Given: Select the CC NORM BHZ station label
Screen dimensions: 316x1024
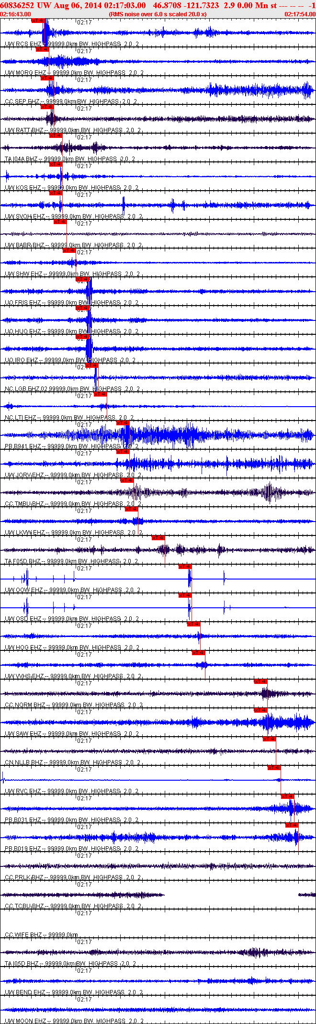Looking at the screenshot, I should 25,705.
